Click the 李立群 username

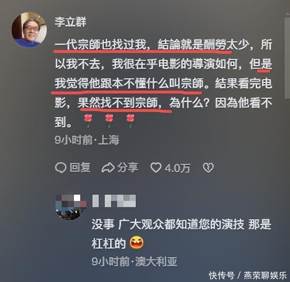(x=71, y=22)
